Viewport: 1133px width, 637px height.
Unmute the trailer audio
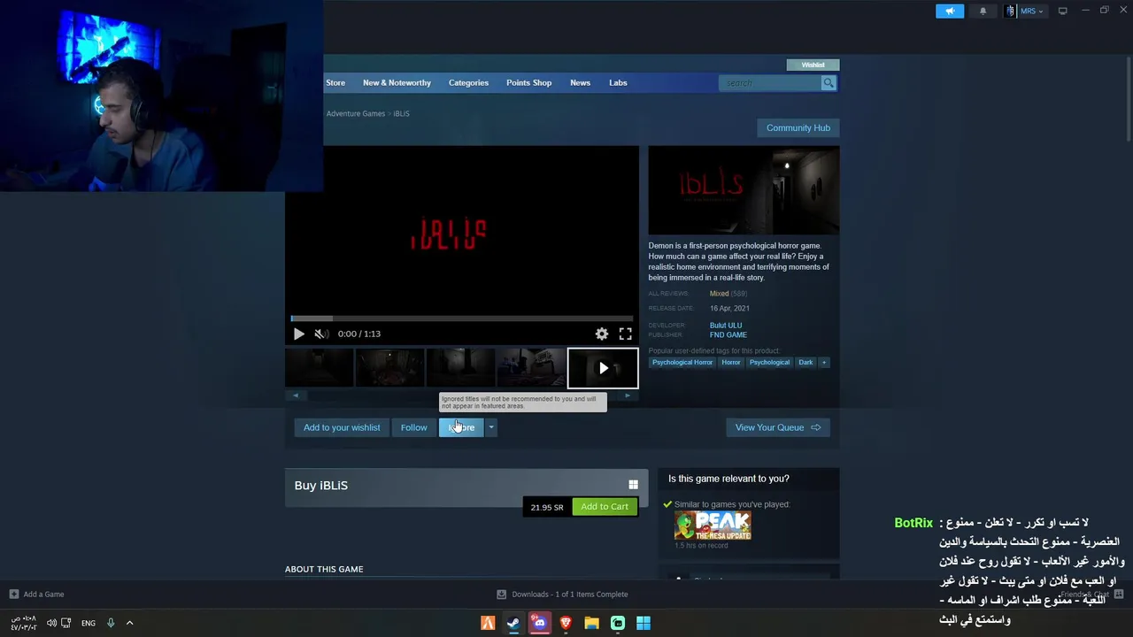pyautogui.click(x=321, y=334)
